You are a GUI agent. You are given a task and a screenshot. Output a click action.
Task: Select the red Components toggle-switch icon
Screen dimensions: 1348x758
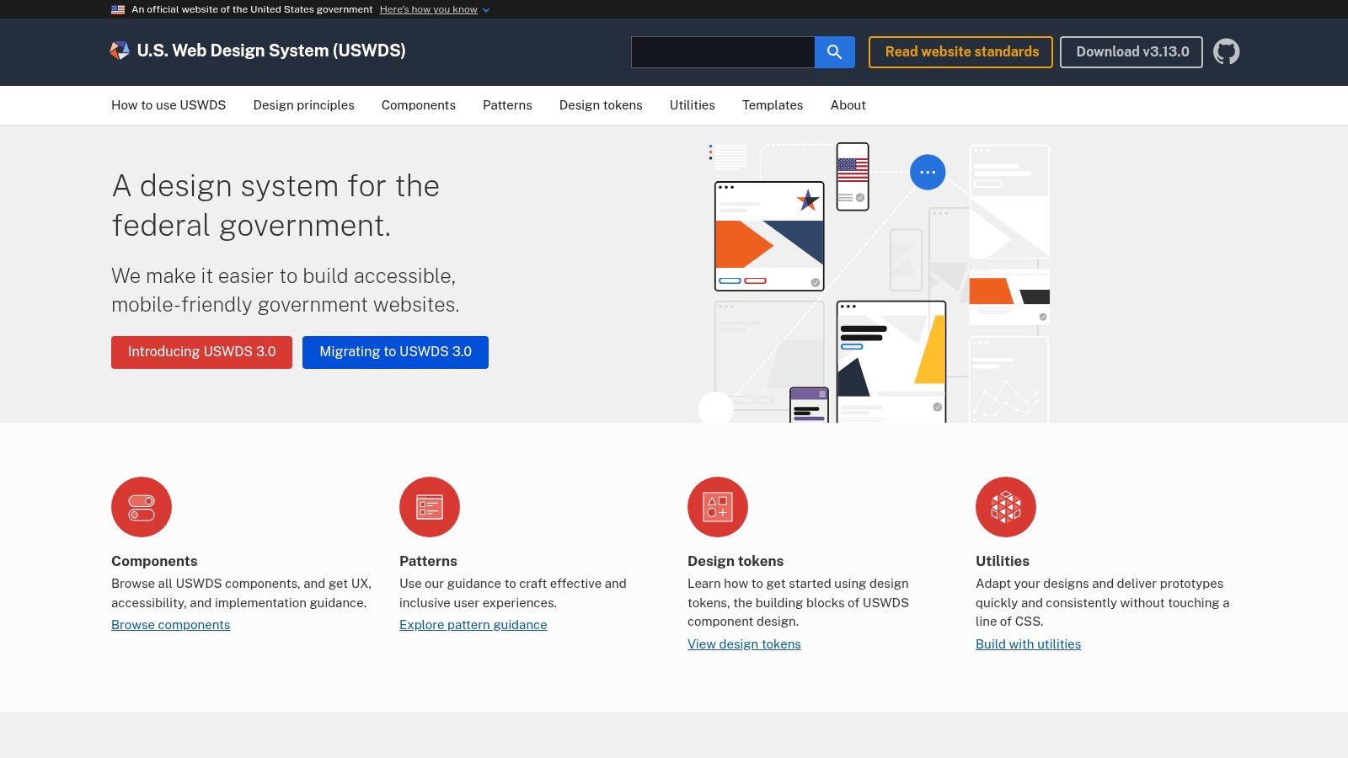coord(141,506)
